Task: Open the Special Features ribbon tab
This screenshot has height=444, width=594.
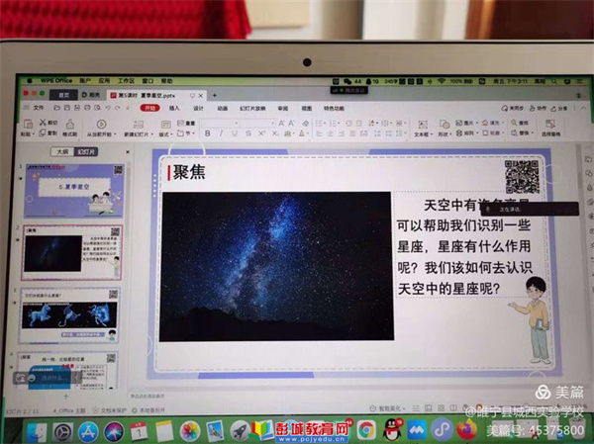Action: (334, 108)
